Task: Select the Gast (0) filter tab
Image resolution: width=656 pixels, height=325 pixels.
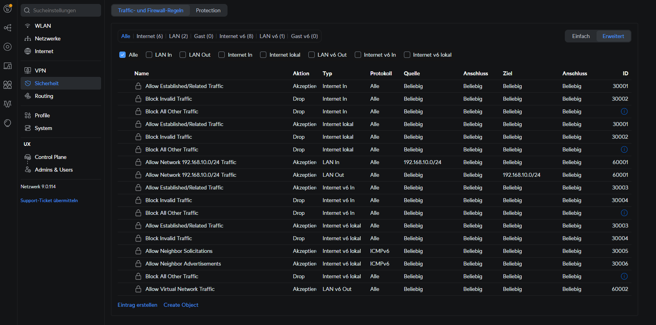Action: point(204,36)
